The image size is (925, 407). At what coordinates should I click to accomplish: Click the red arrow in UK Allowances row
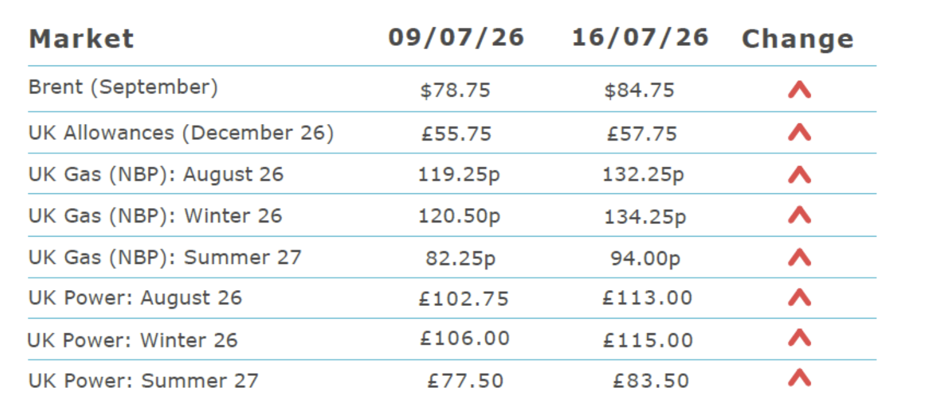799,132
